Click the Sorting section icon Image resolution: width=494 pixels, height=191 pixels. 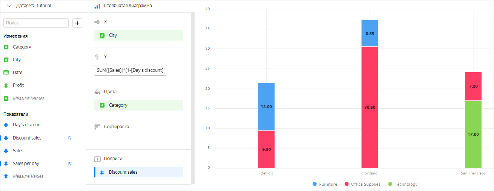tap(97, 127)
